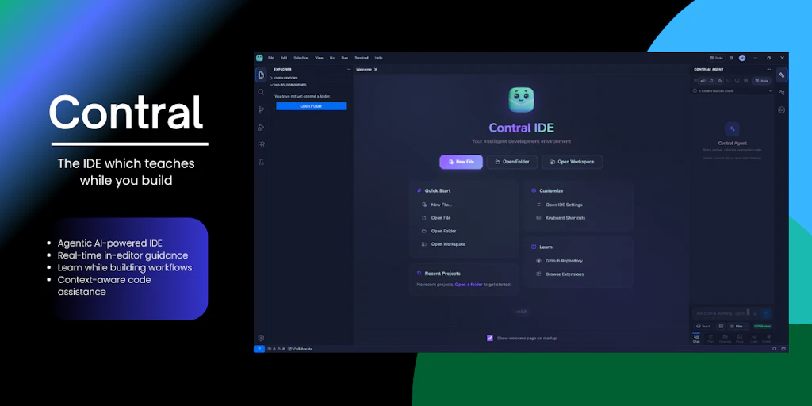Click Open Folder under Quick Start
This screenshot has width=812, height=406.
pos(439,231)
